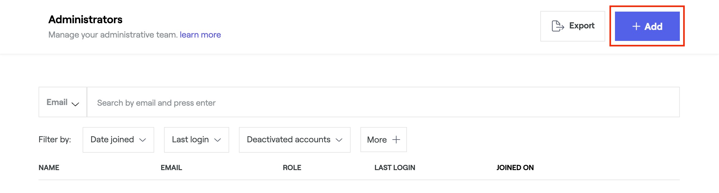The height and width of the screenshot is (193, 719).
Task: Expand the Deactivated accounts filter
Action: 294,140
